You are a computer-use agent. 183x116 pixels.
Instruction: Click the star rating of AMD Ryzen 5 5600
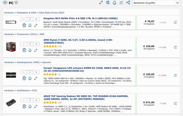click(x=50, y=46)
